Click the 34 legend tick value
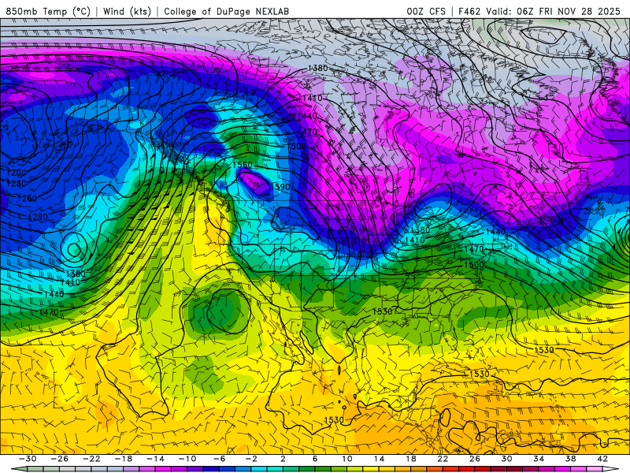 point(539,459)
